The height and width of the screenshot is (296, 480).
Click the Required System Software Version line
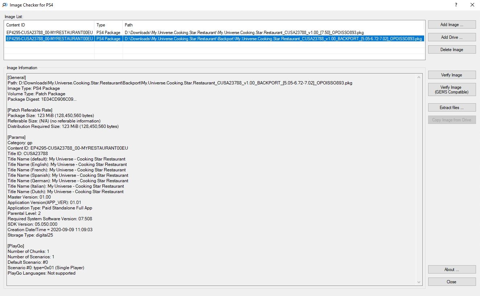[x=50, y=219]
